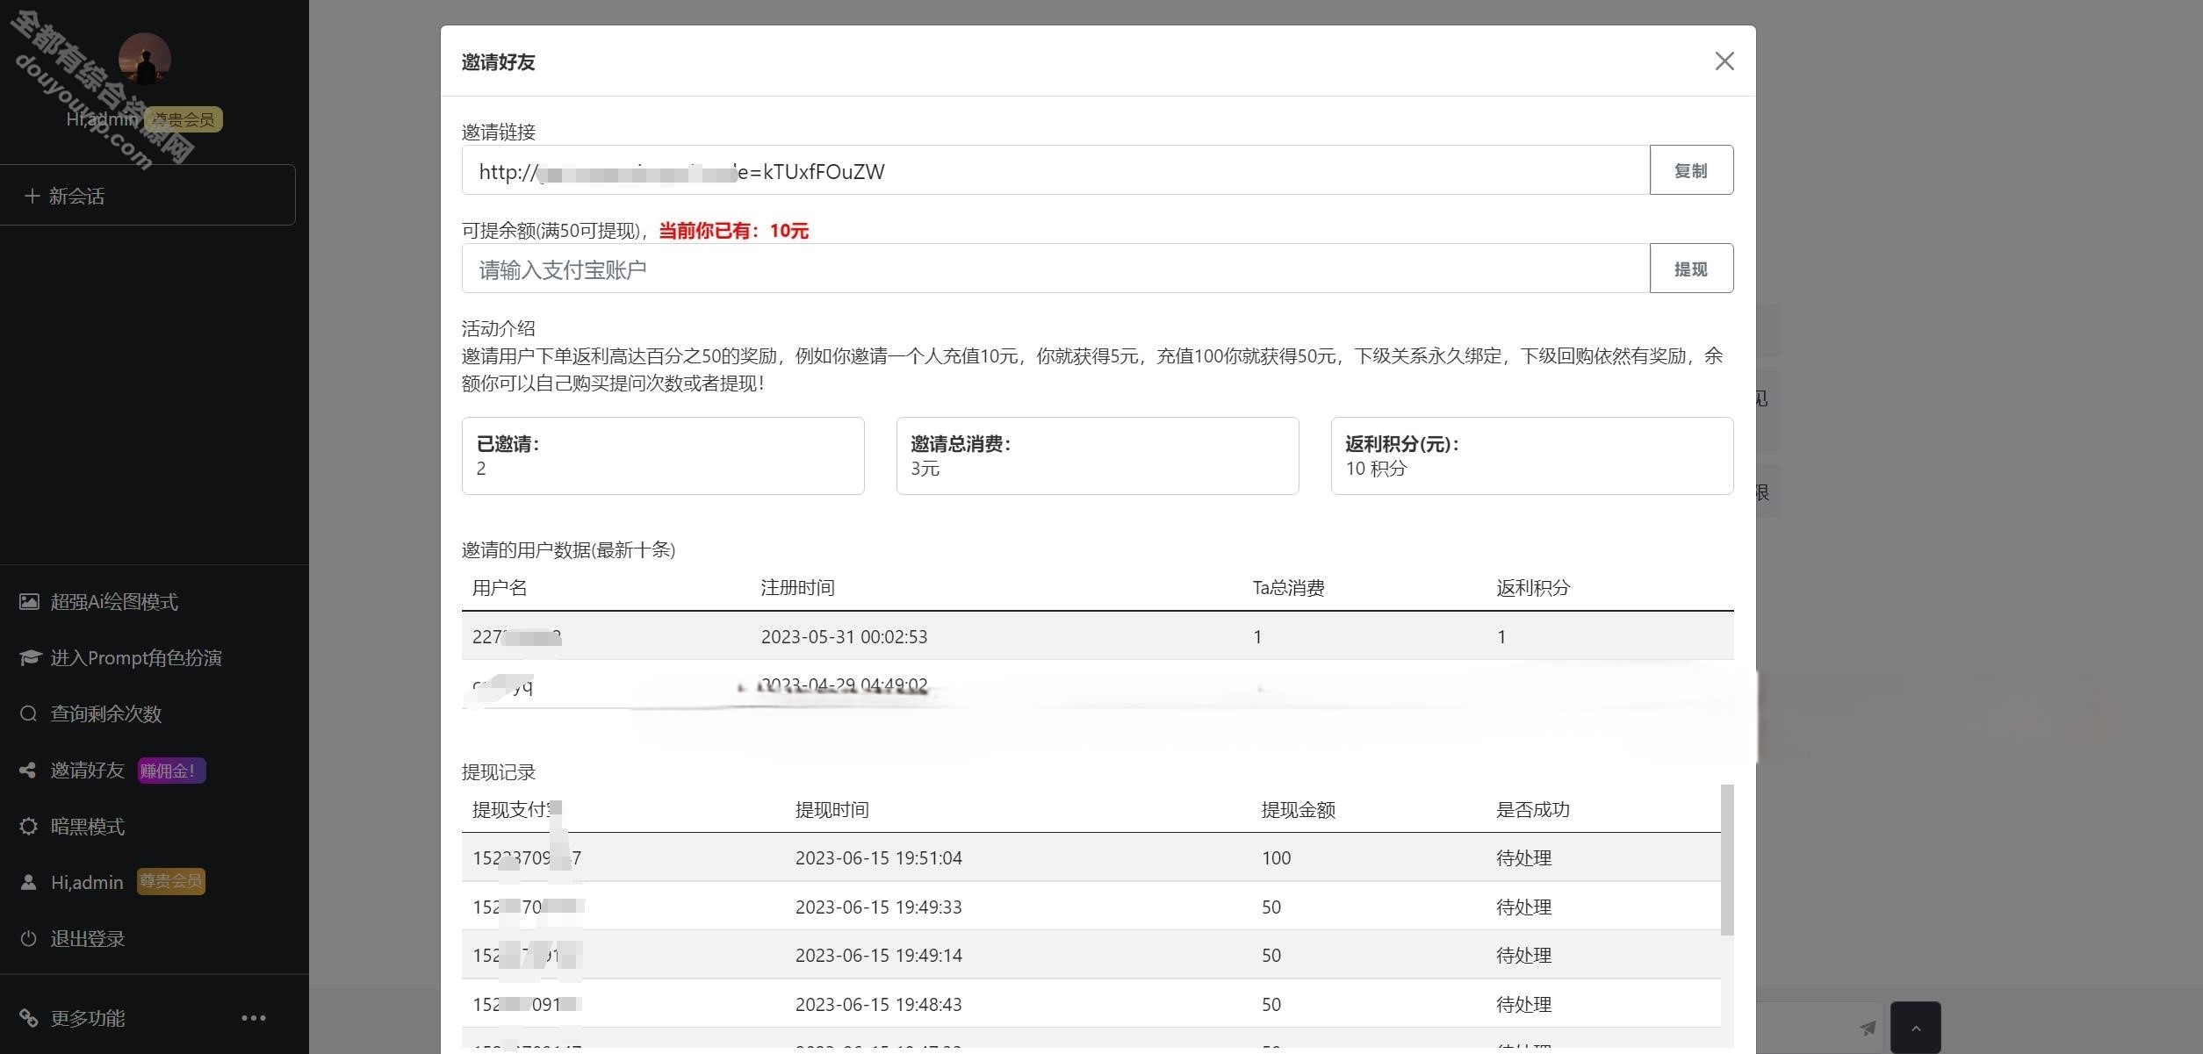Select registration time 2023-05-31 00:02:53

click(x=844, y=636)
